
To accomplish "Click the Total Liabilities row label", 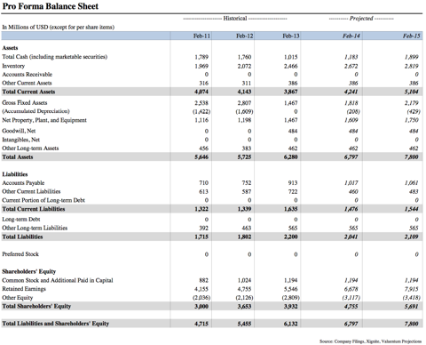I will pos(22,237).
